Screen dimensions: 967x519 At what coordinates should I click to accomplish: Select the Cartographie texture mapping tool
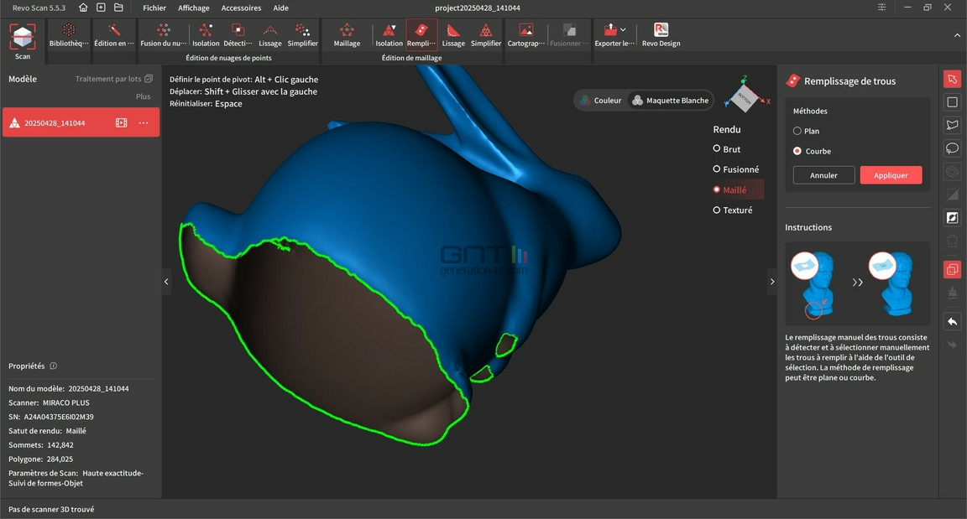click(x=526, y=35)
